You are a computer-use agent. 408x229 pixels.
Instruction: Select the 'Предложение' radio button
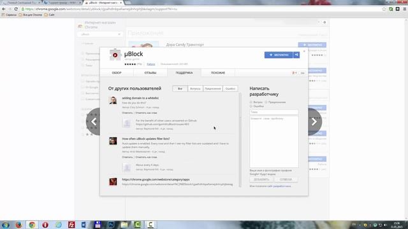pyautogui.click(x=266, y=102)
